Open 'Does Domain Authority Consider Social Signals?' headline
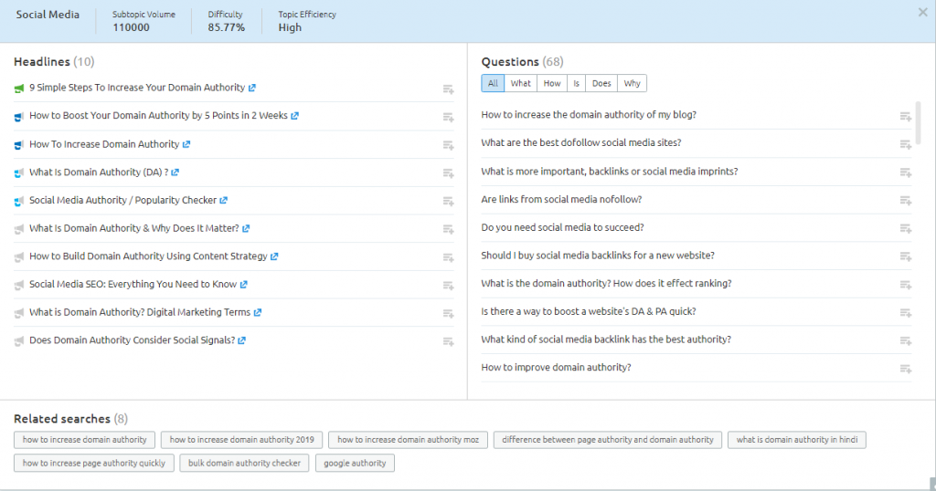936x491 pixels. (x=132, y=340)
